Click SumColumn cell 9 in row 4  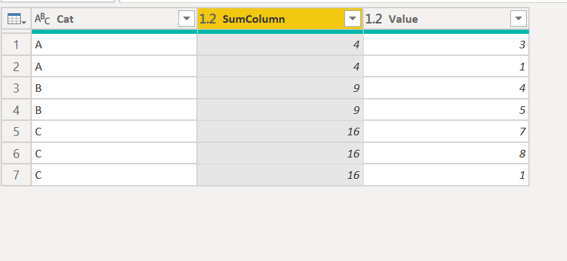click(x=280, y=110)
